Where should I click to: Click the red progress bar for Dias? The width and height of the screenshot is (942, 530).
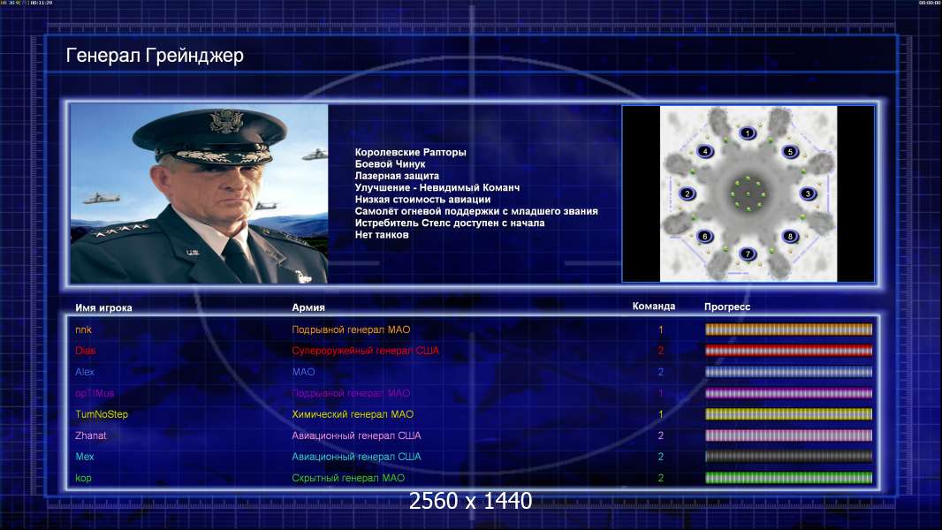pyautogui.click(x=788, y=351)
